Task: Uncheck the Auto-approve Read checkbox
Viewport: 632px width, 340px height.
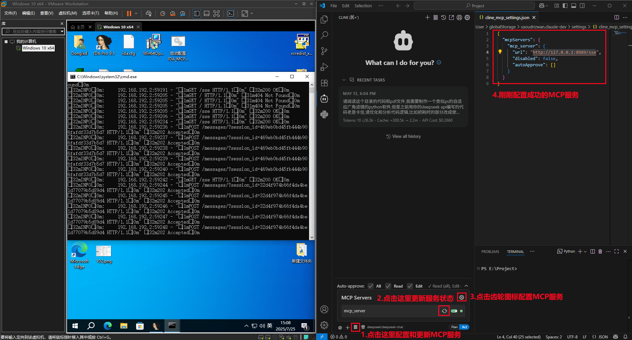Action: (388, 286)
